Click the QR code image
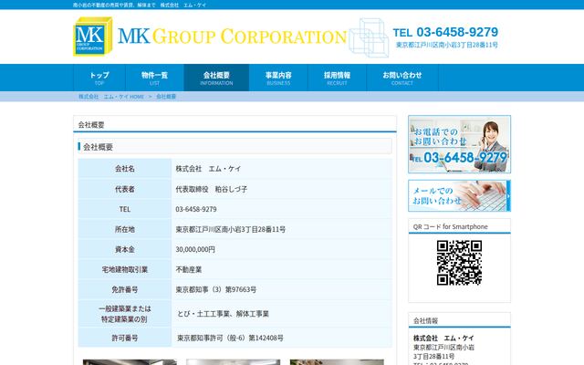The image size is (584, 365). [x=459, y=263]
